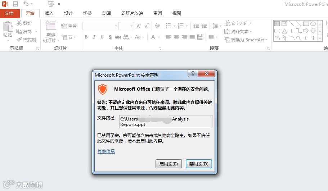Start slideshow from beginning icon in title bar
Viewport: 328px width, 191px height.
[51, 4]
